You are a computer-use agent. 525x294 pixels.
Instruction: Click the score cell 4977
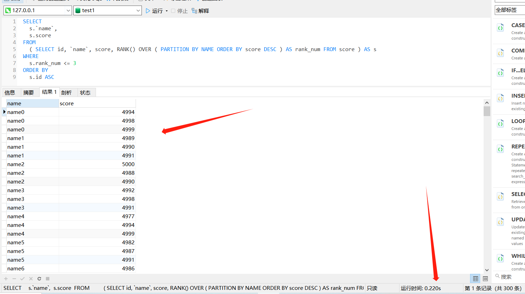[x=97, y=217]
